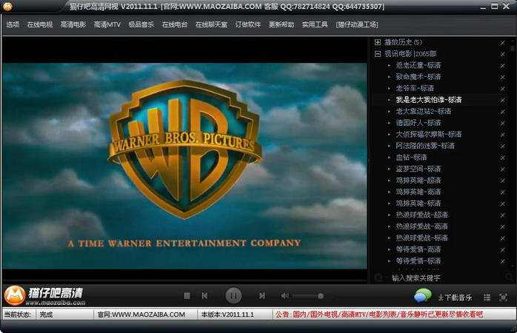This screenshot has height=333, width=517.
Task: Click the 猫仔吧高清 logo
Action: 44,295
